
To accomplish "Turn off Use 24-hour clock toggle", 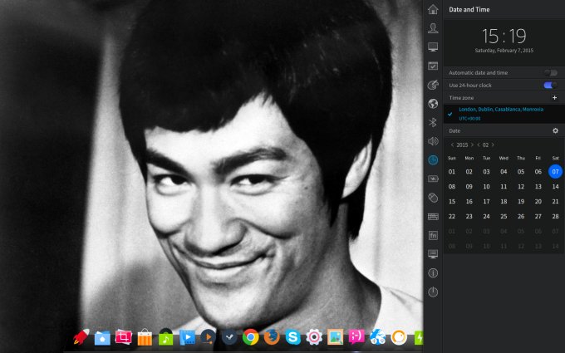I will (549, 85).
